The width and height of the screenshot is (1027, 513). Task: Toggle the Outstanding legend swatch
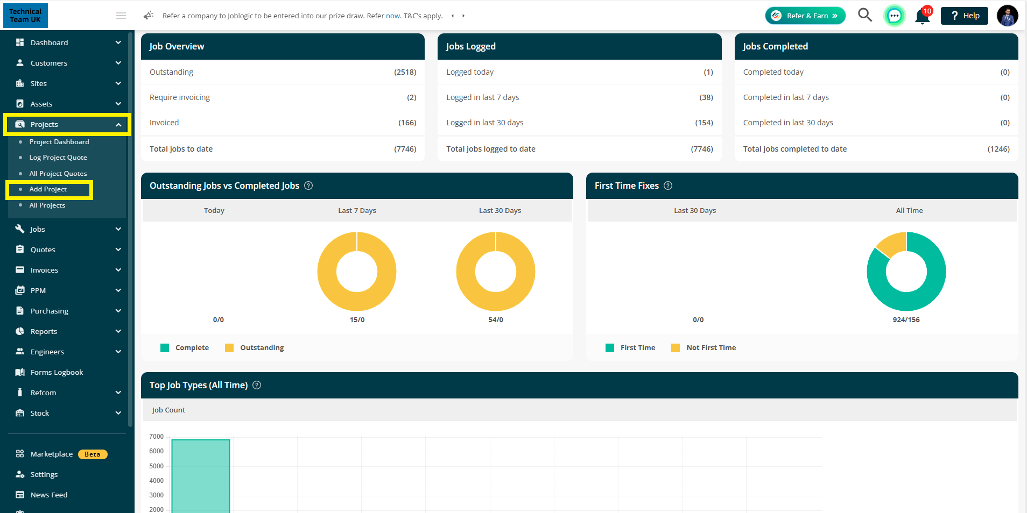(x=229, y=348)
